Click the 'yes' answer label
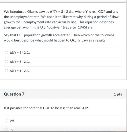Viewport: 127px width, 132px height. 12,120
